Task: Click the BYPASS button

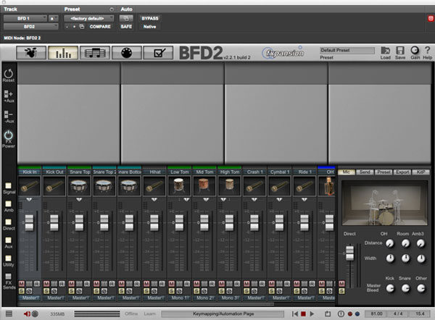Action: coord(150,19)
